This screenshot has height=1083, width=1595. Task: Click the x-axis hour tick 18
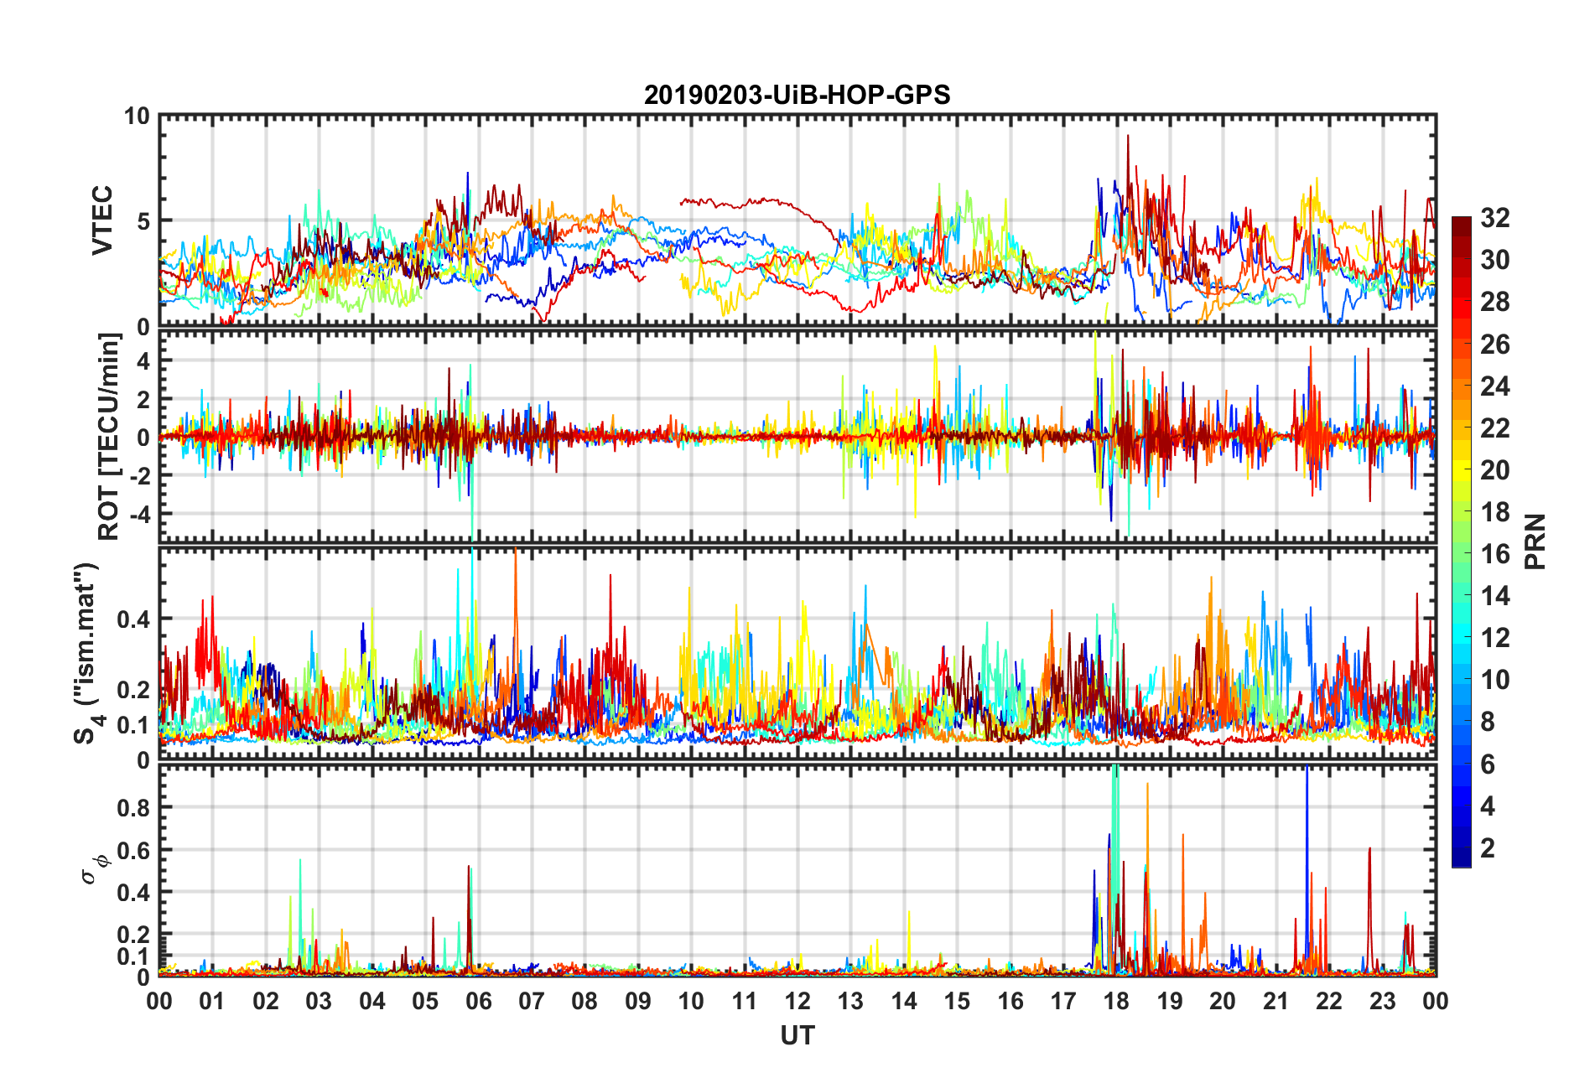click(1116, 1001)
